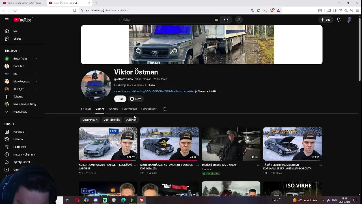Click the browser translate icon
The height and width of the screenshot is (204, 362).
252,10
